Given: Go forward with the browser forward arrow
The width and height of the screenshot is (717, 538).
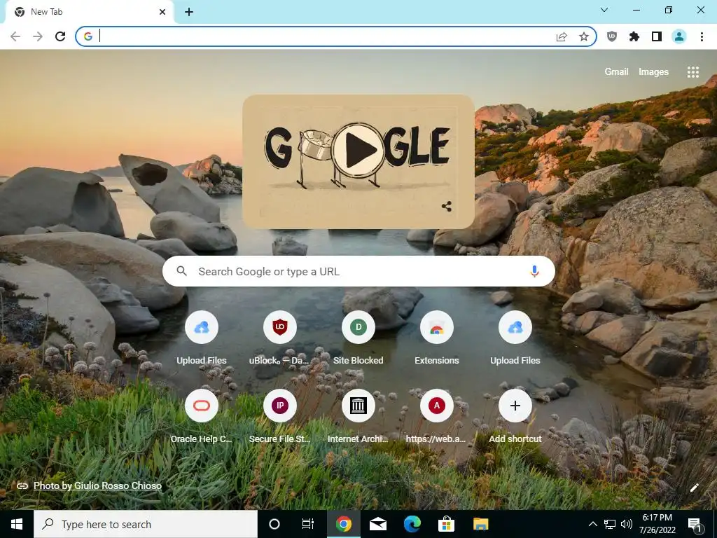Looking at the screenshot, I should 38,36.
